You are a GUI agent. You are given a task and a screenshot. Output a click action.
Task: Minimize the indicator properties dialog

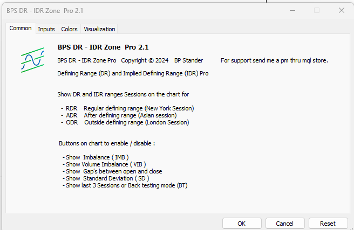pyautogui.click(x=292, y=10)
